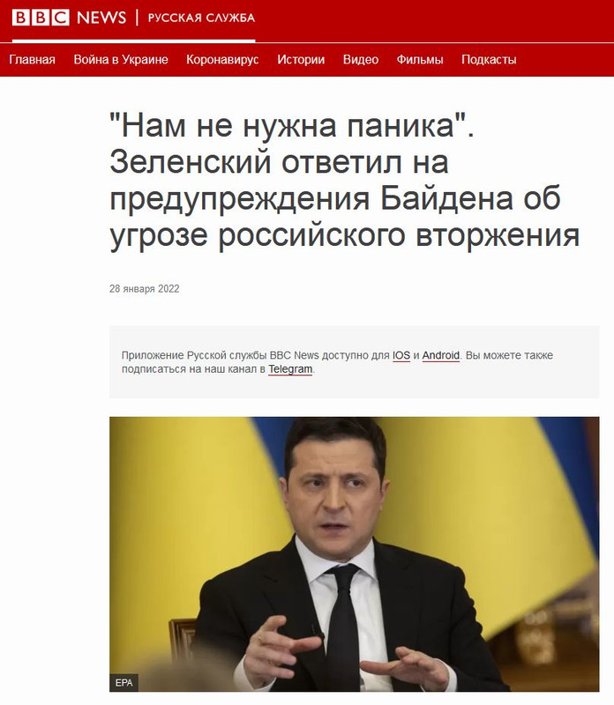The image size is (614, 705).
Task: Go to the Подкасты section
Action: tap(489, 59)
